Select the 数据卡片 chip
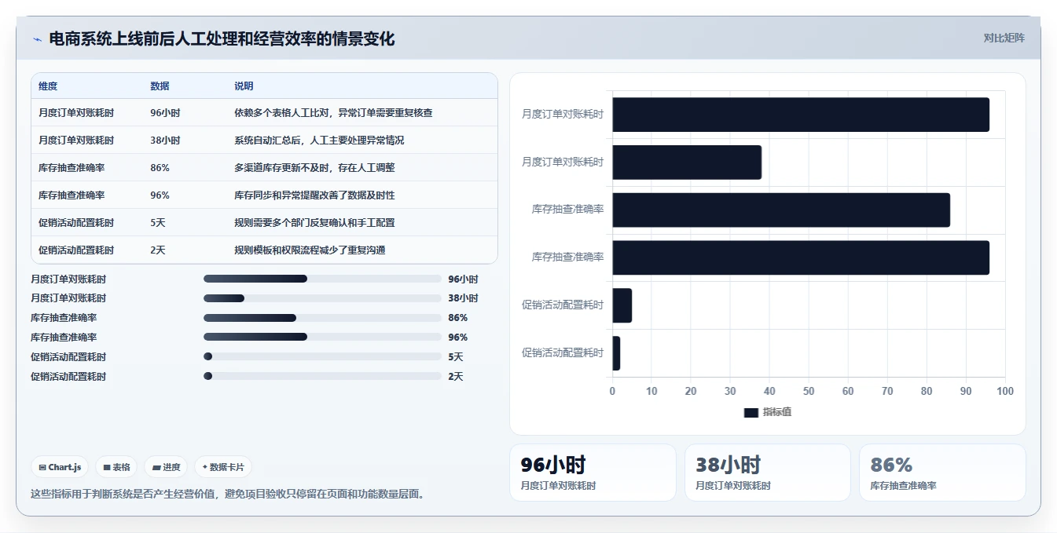 coord(223,467)
